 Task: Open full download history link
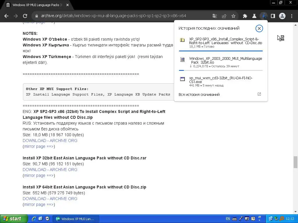pyautogui.click(x=199, y=94)
